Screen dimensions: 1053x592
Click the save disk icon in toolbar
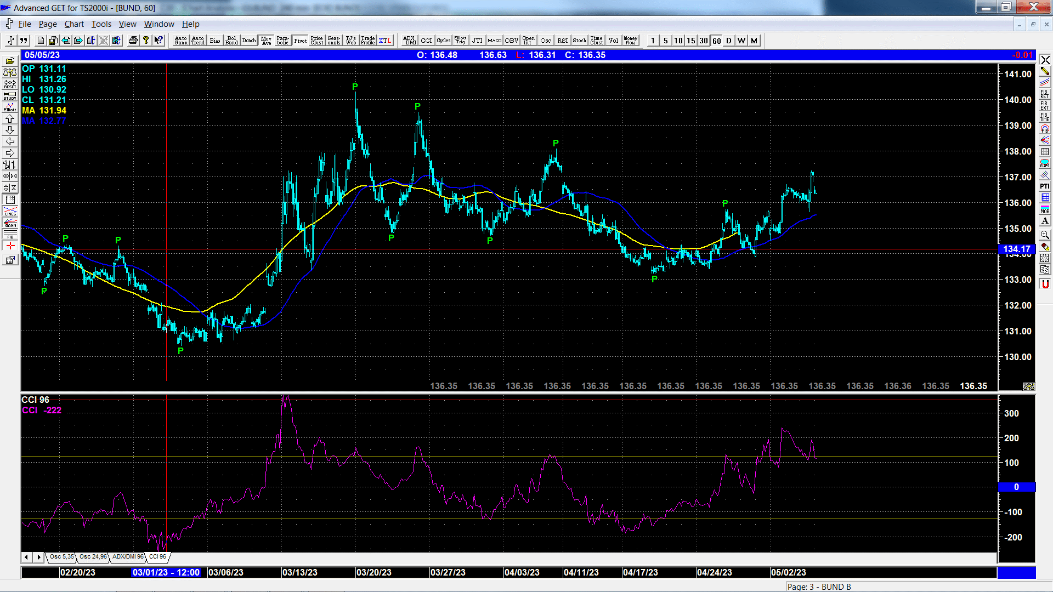click(x=53, y=41)
